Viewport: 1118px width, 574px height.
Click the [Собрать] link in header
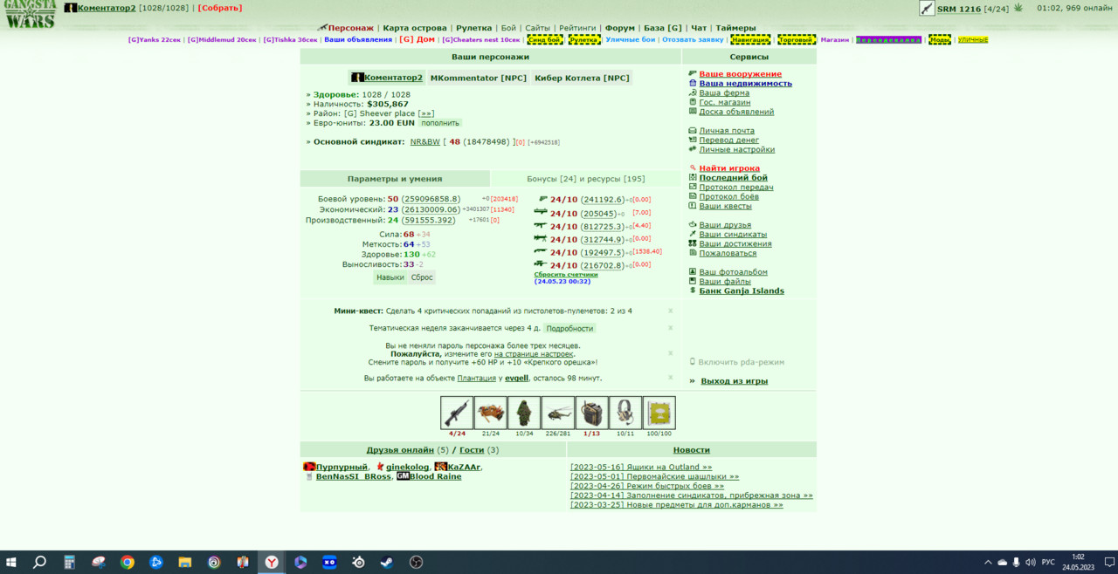click(x=220, y=8)
